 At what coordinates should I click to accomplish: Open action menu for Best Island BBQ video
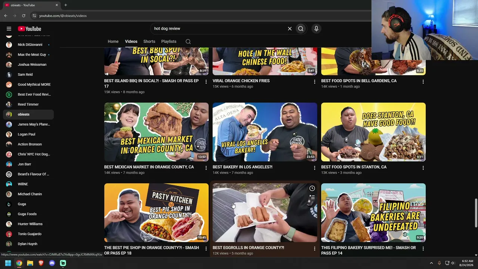[206, 81]
